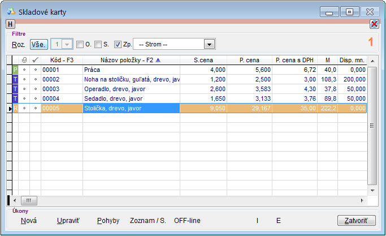
Task: Click the paperclip attachment column header
Action: point(24,59)
